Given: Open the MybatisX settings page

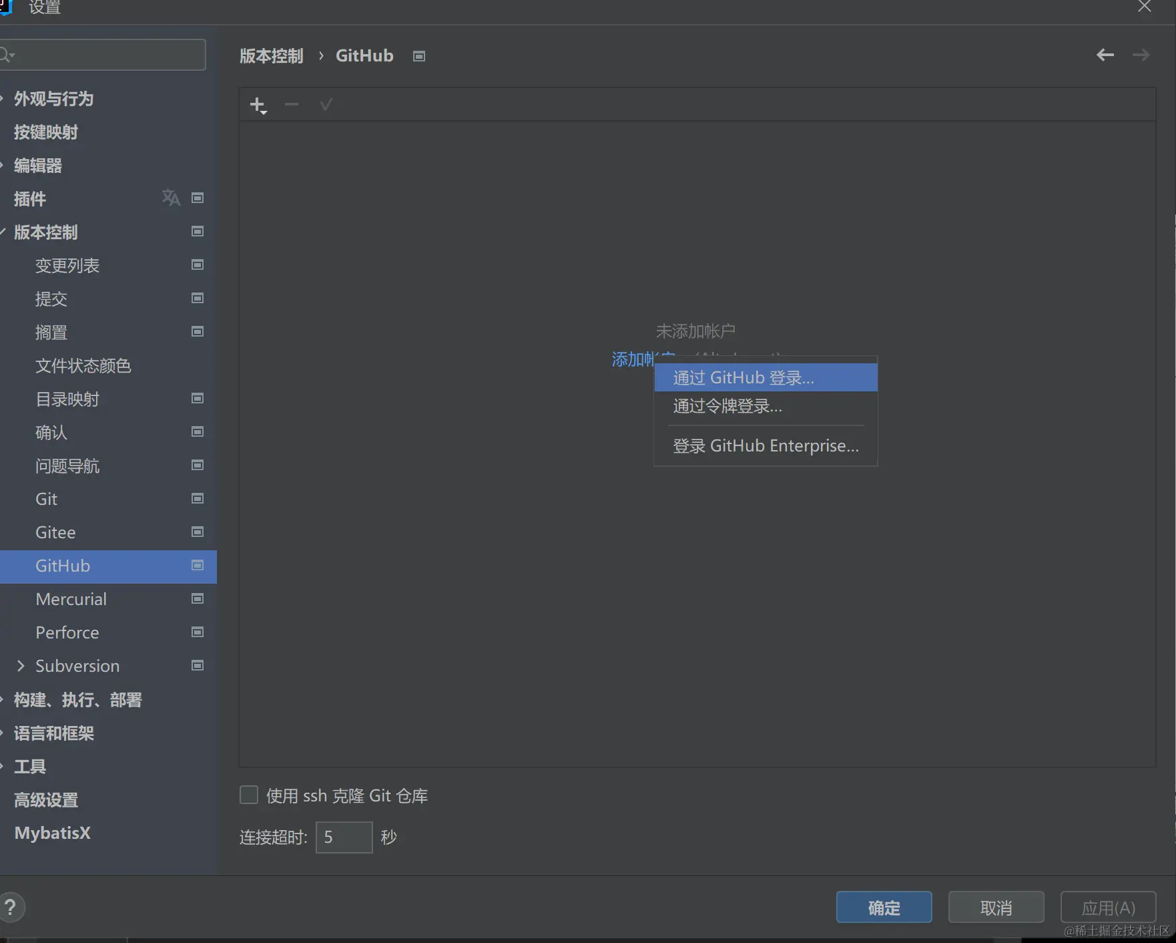Looking at the screenshot, I should 52,833.
